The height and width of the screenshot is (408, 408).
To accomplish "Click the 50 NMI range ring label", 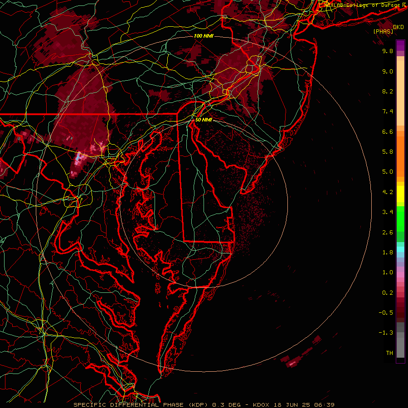I will (x=204, y=120).
